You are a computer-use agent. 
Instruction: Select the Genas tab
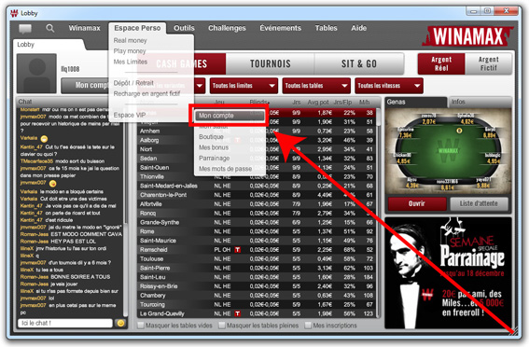pos(416,102)
